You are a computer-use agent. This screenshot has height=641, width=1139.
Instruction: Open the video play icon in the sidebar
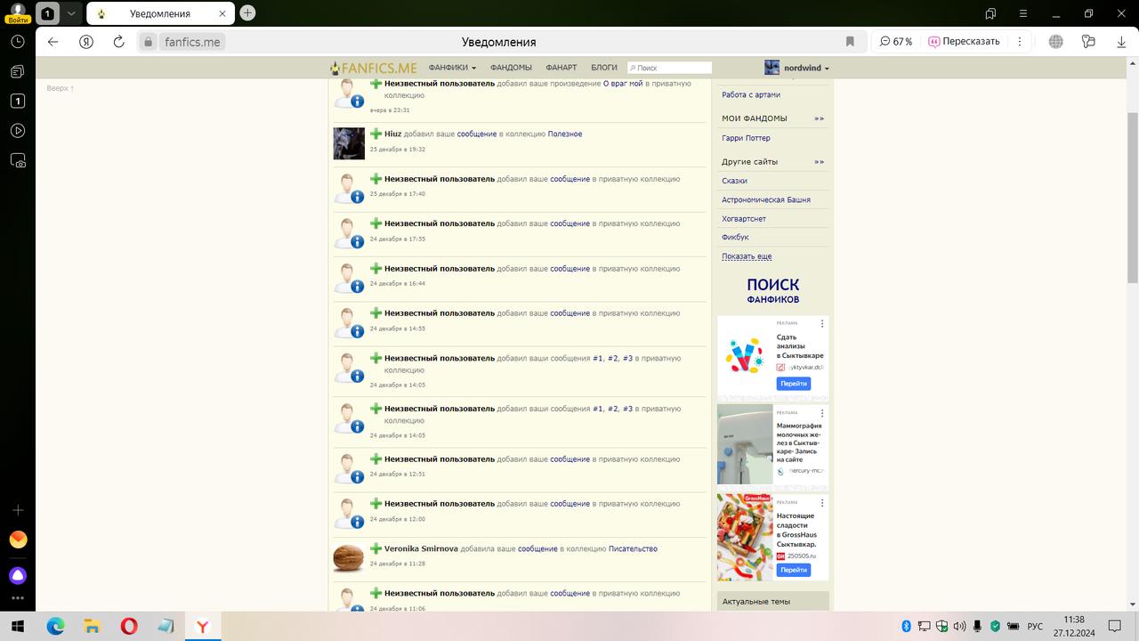(18, 131)
